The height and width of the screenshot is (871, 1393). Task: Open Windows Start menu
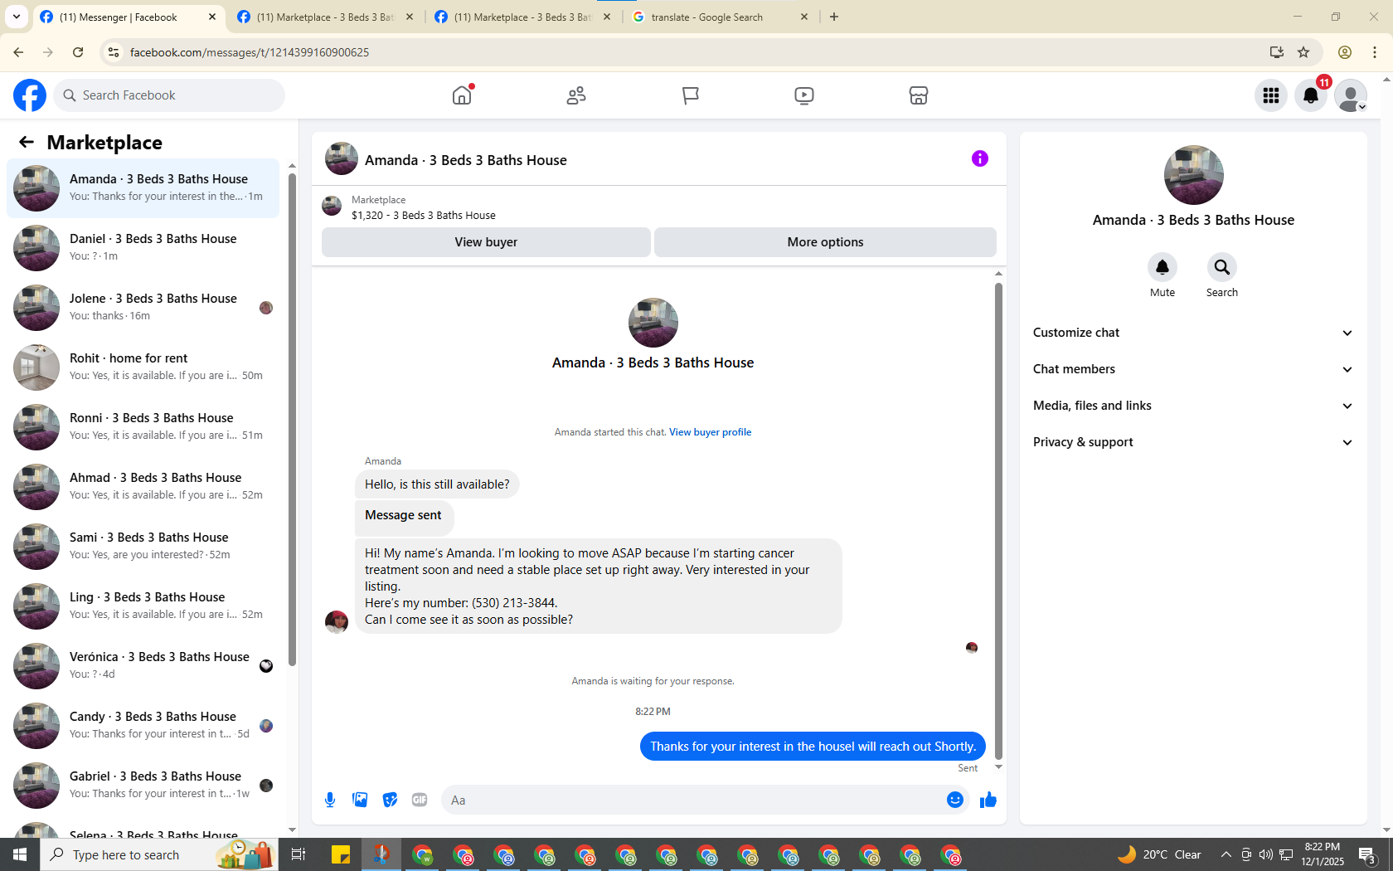click(x=20, y=854)
